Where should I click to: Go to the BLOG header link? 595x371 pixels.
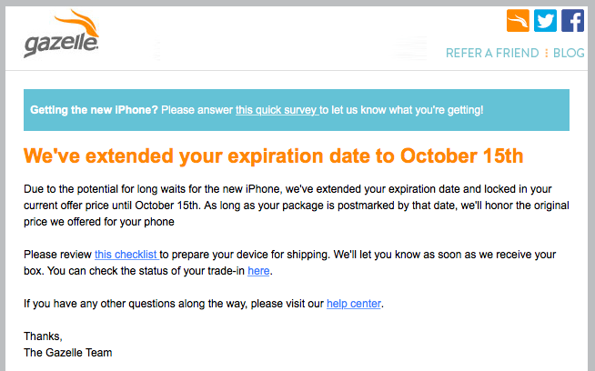[569, 53]
